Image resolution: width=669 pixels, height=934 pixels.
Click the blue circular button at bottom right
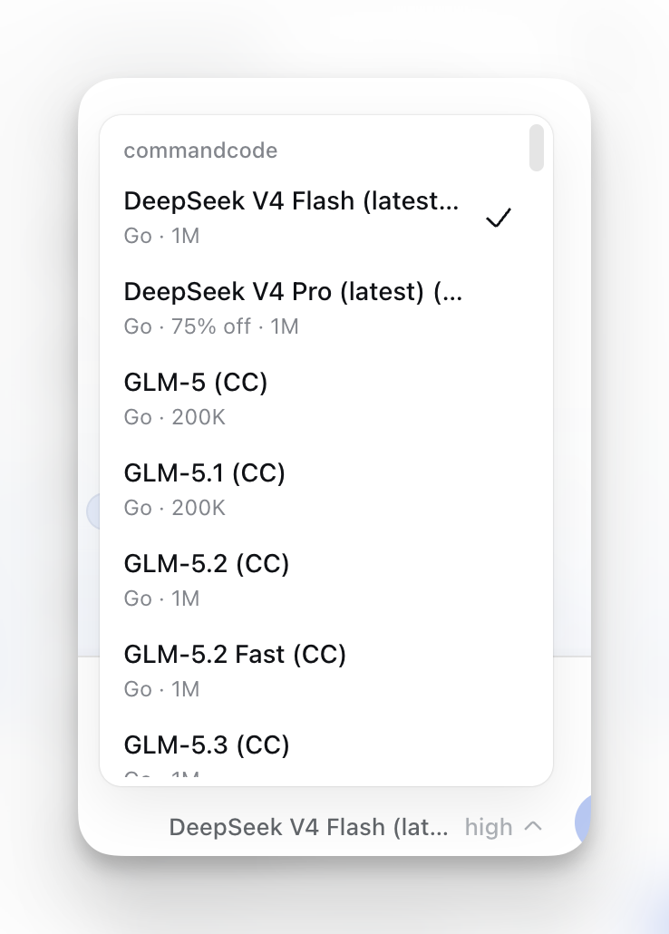[x=583, y=822]
